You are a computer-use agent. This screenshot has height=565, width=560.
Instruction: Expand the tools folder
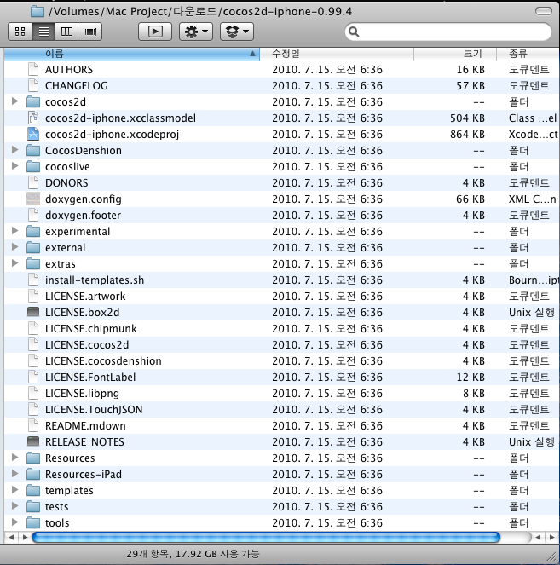pos(14,522)
